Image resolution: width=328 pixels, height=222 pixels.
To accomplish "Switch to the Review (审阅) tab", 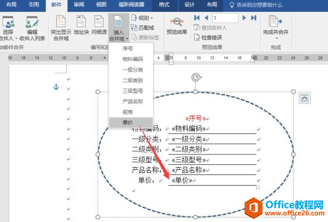I will 79,5.
